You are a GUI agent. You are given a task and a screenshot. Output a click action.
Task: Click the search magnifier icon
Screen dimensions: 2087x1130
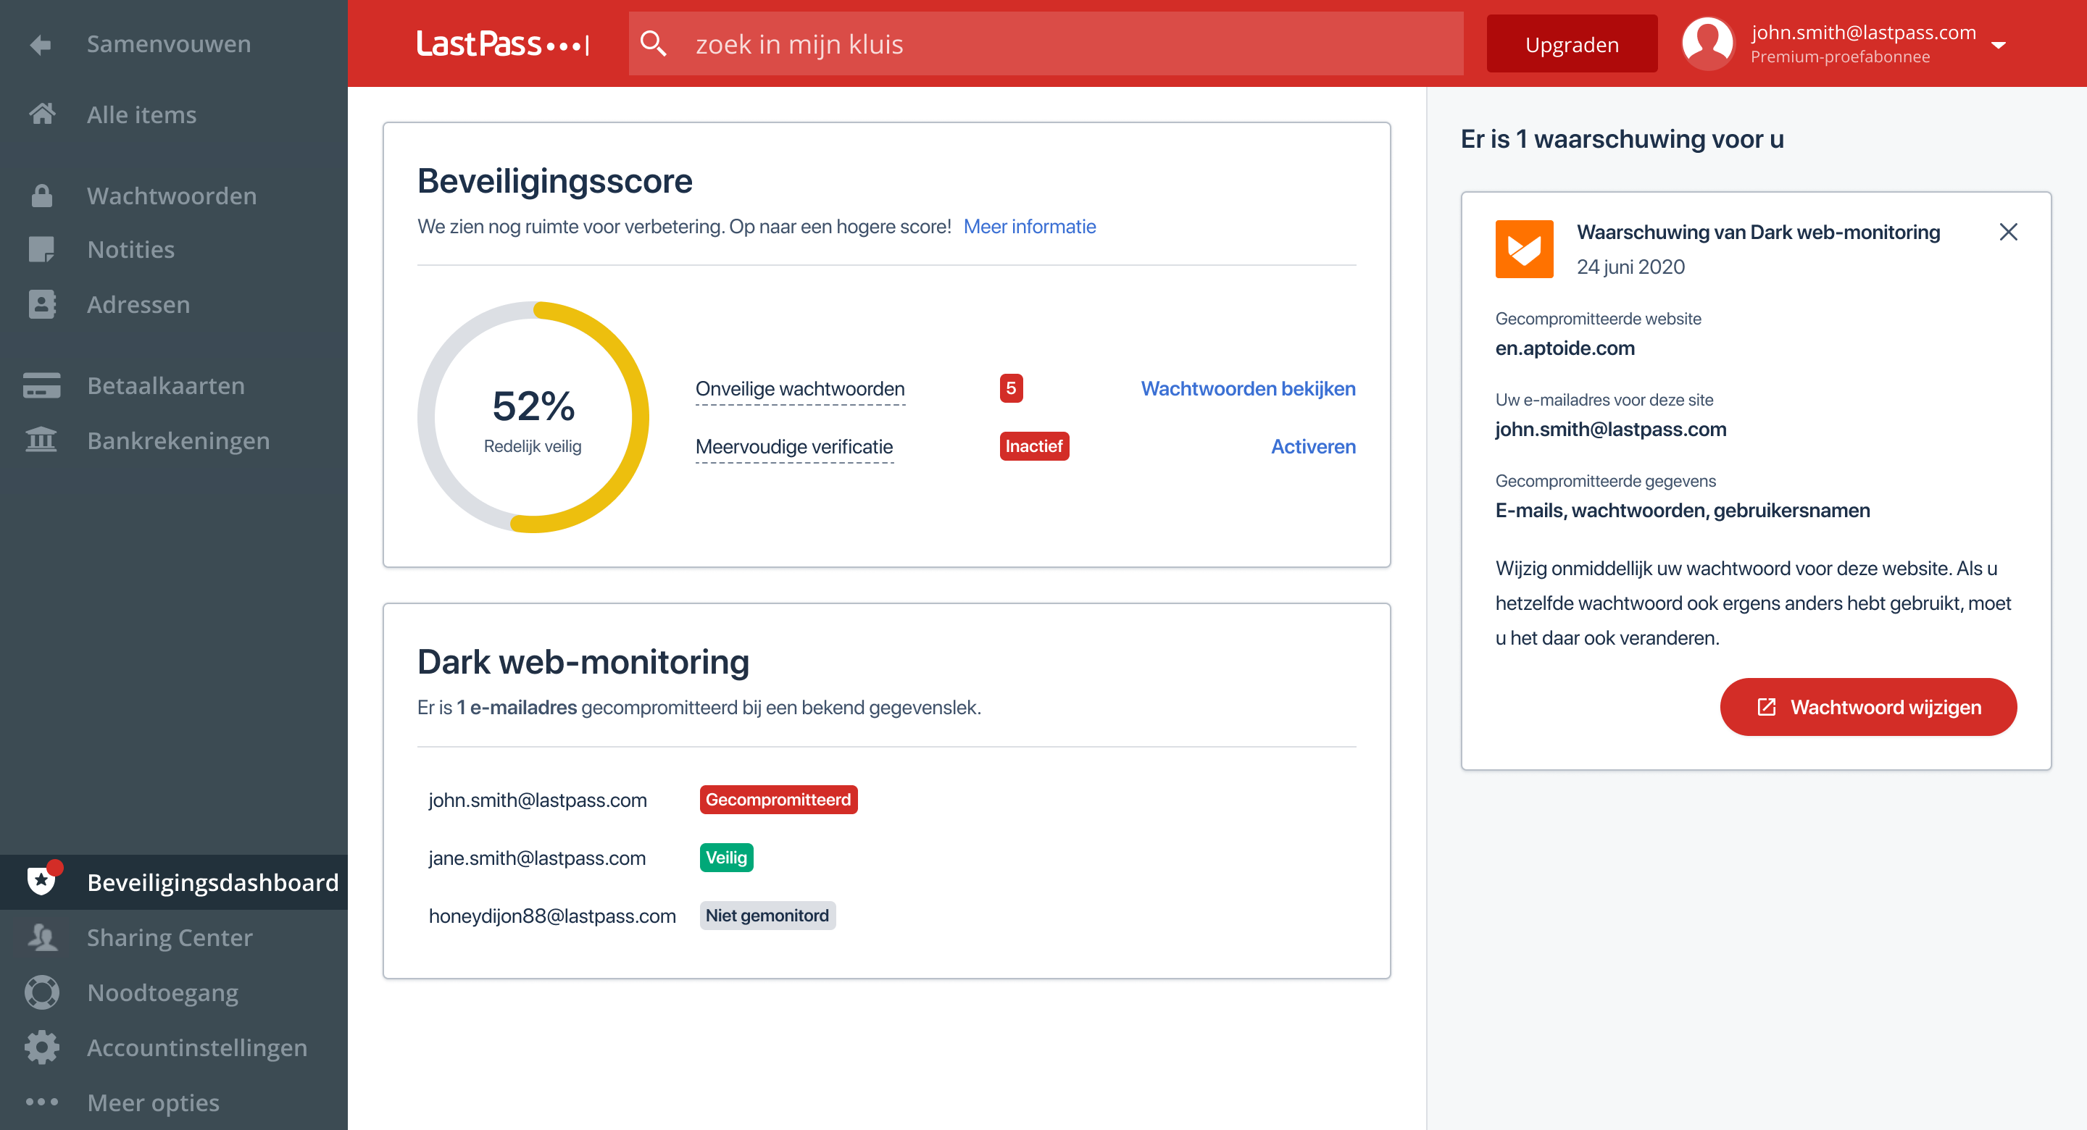[653, 43]
